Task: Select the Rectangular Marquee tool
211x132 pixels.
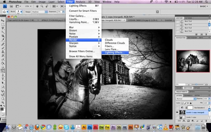Action: click(x=3, y=24)
